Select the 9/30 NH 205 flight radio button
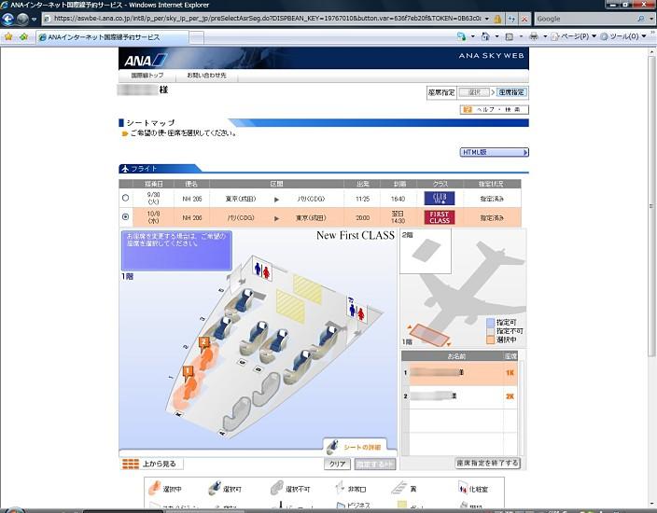 click(x=125, y=198)
